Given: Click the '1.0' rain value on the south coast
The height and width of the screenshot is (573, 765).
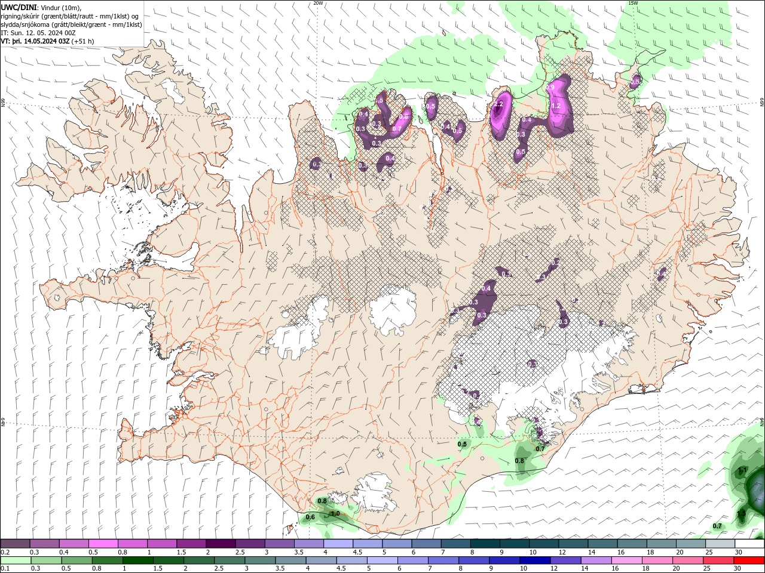Looking at the screenshot, I should tap(335, 513).
